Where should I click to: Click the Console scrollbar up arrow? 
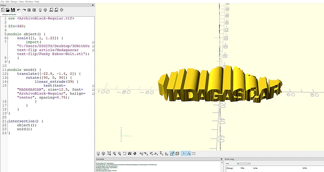click(x=222, y=163)
